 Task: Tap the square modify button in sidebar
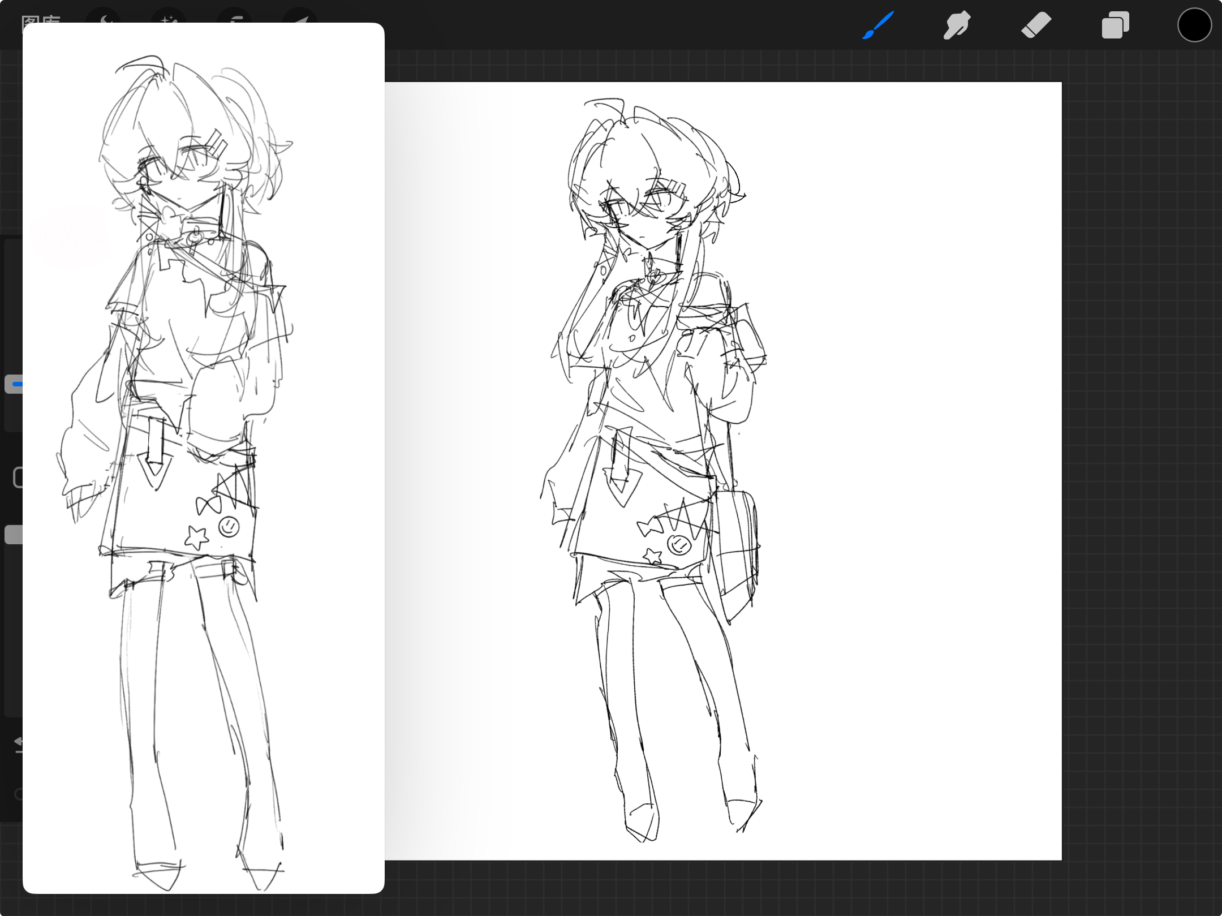(x=17, y=478)
